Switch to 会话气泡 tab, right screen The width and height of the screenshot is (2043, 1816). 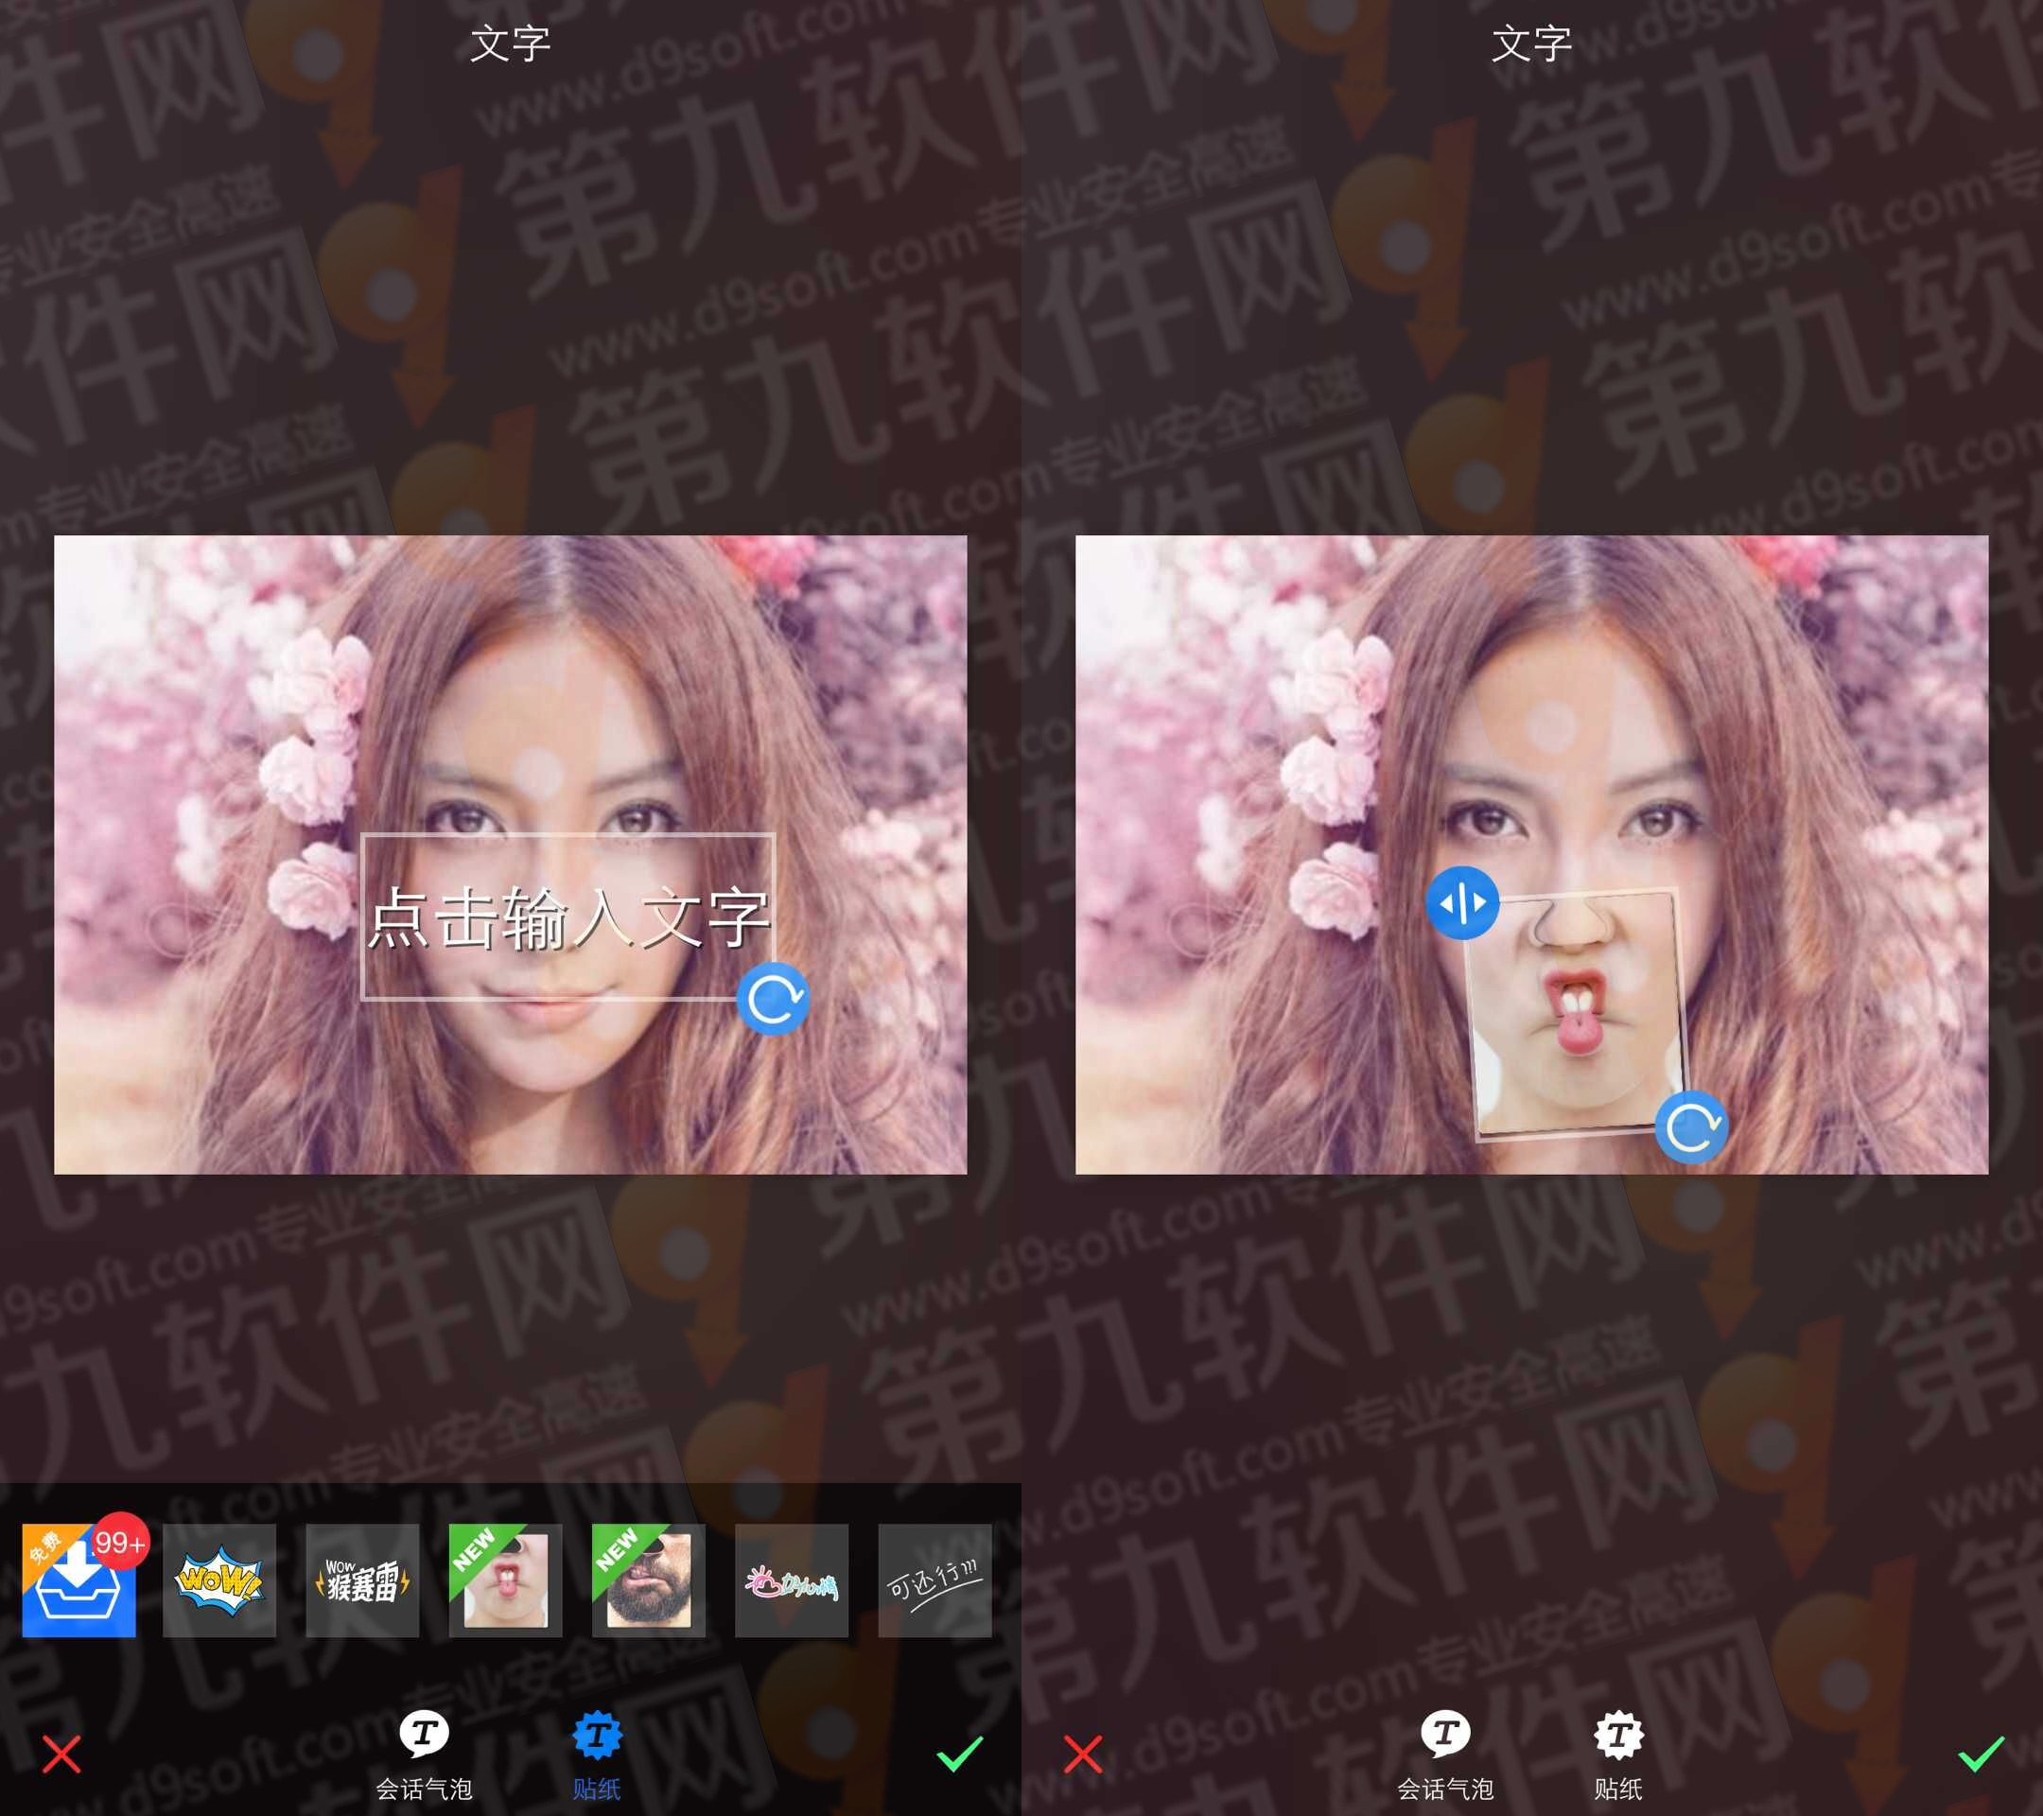[1445, 1755]
